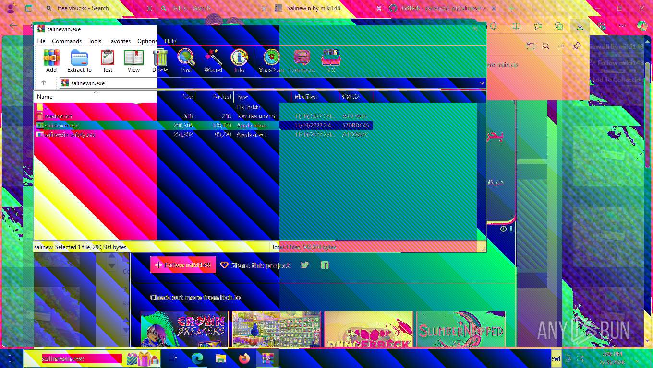Open the Downloads arrow icon in Edge

click(580, 26)
